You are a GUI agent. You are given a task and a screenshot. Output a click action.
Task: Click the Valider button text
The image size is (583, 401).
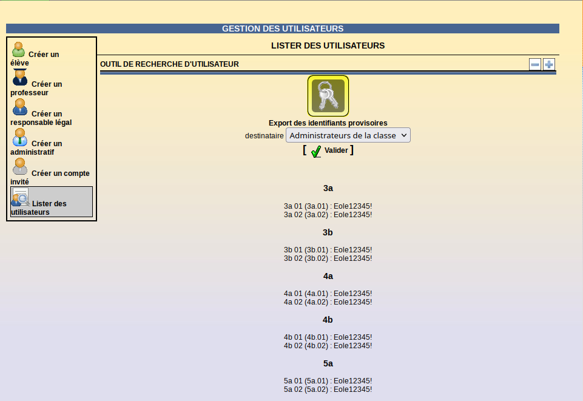pos(336,150)
